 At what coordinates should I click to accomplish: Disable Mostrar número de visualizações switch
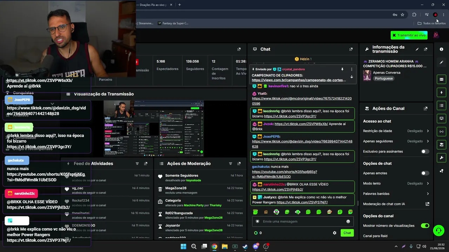[x=425, y=226]
